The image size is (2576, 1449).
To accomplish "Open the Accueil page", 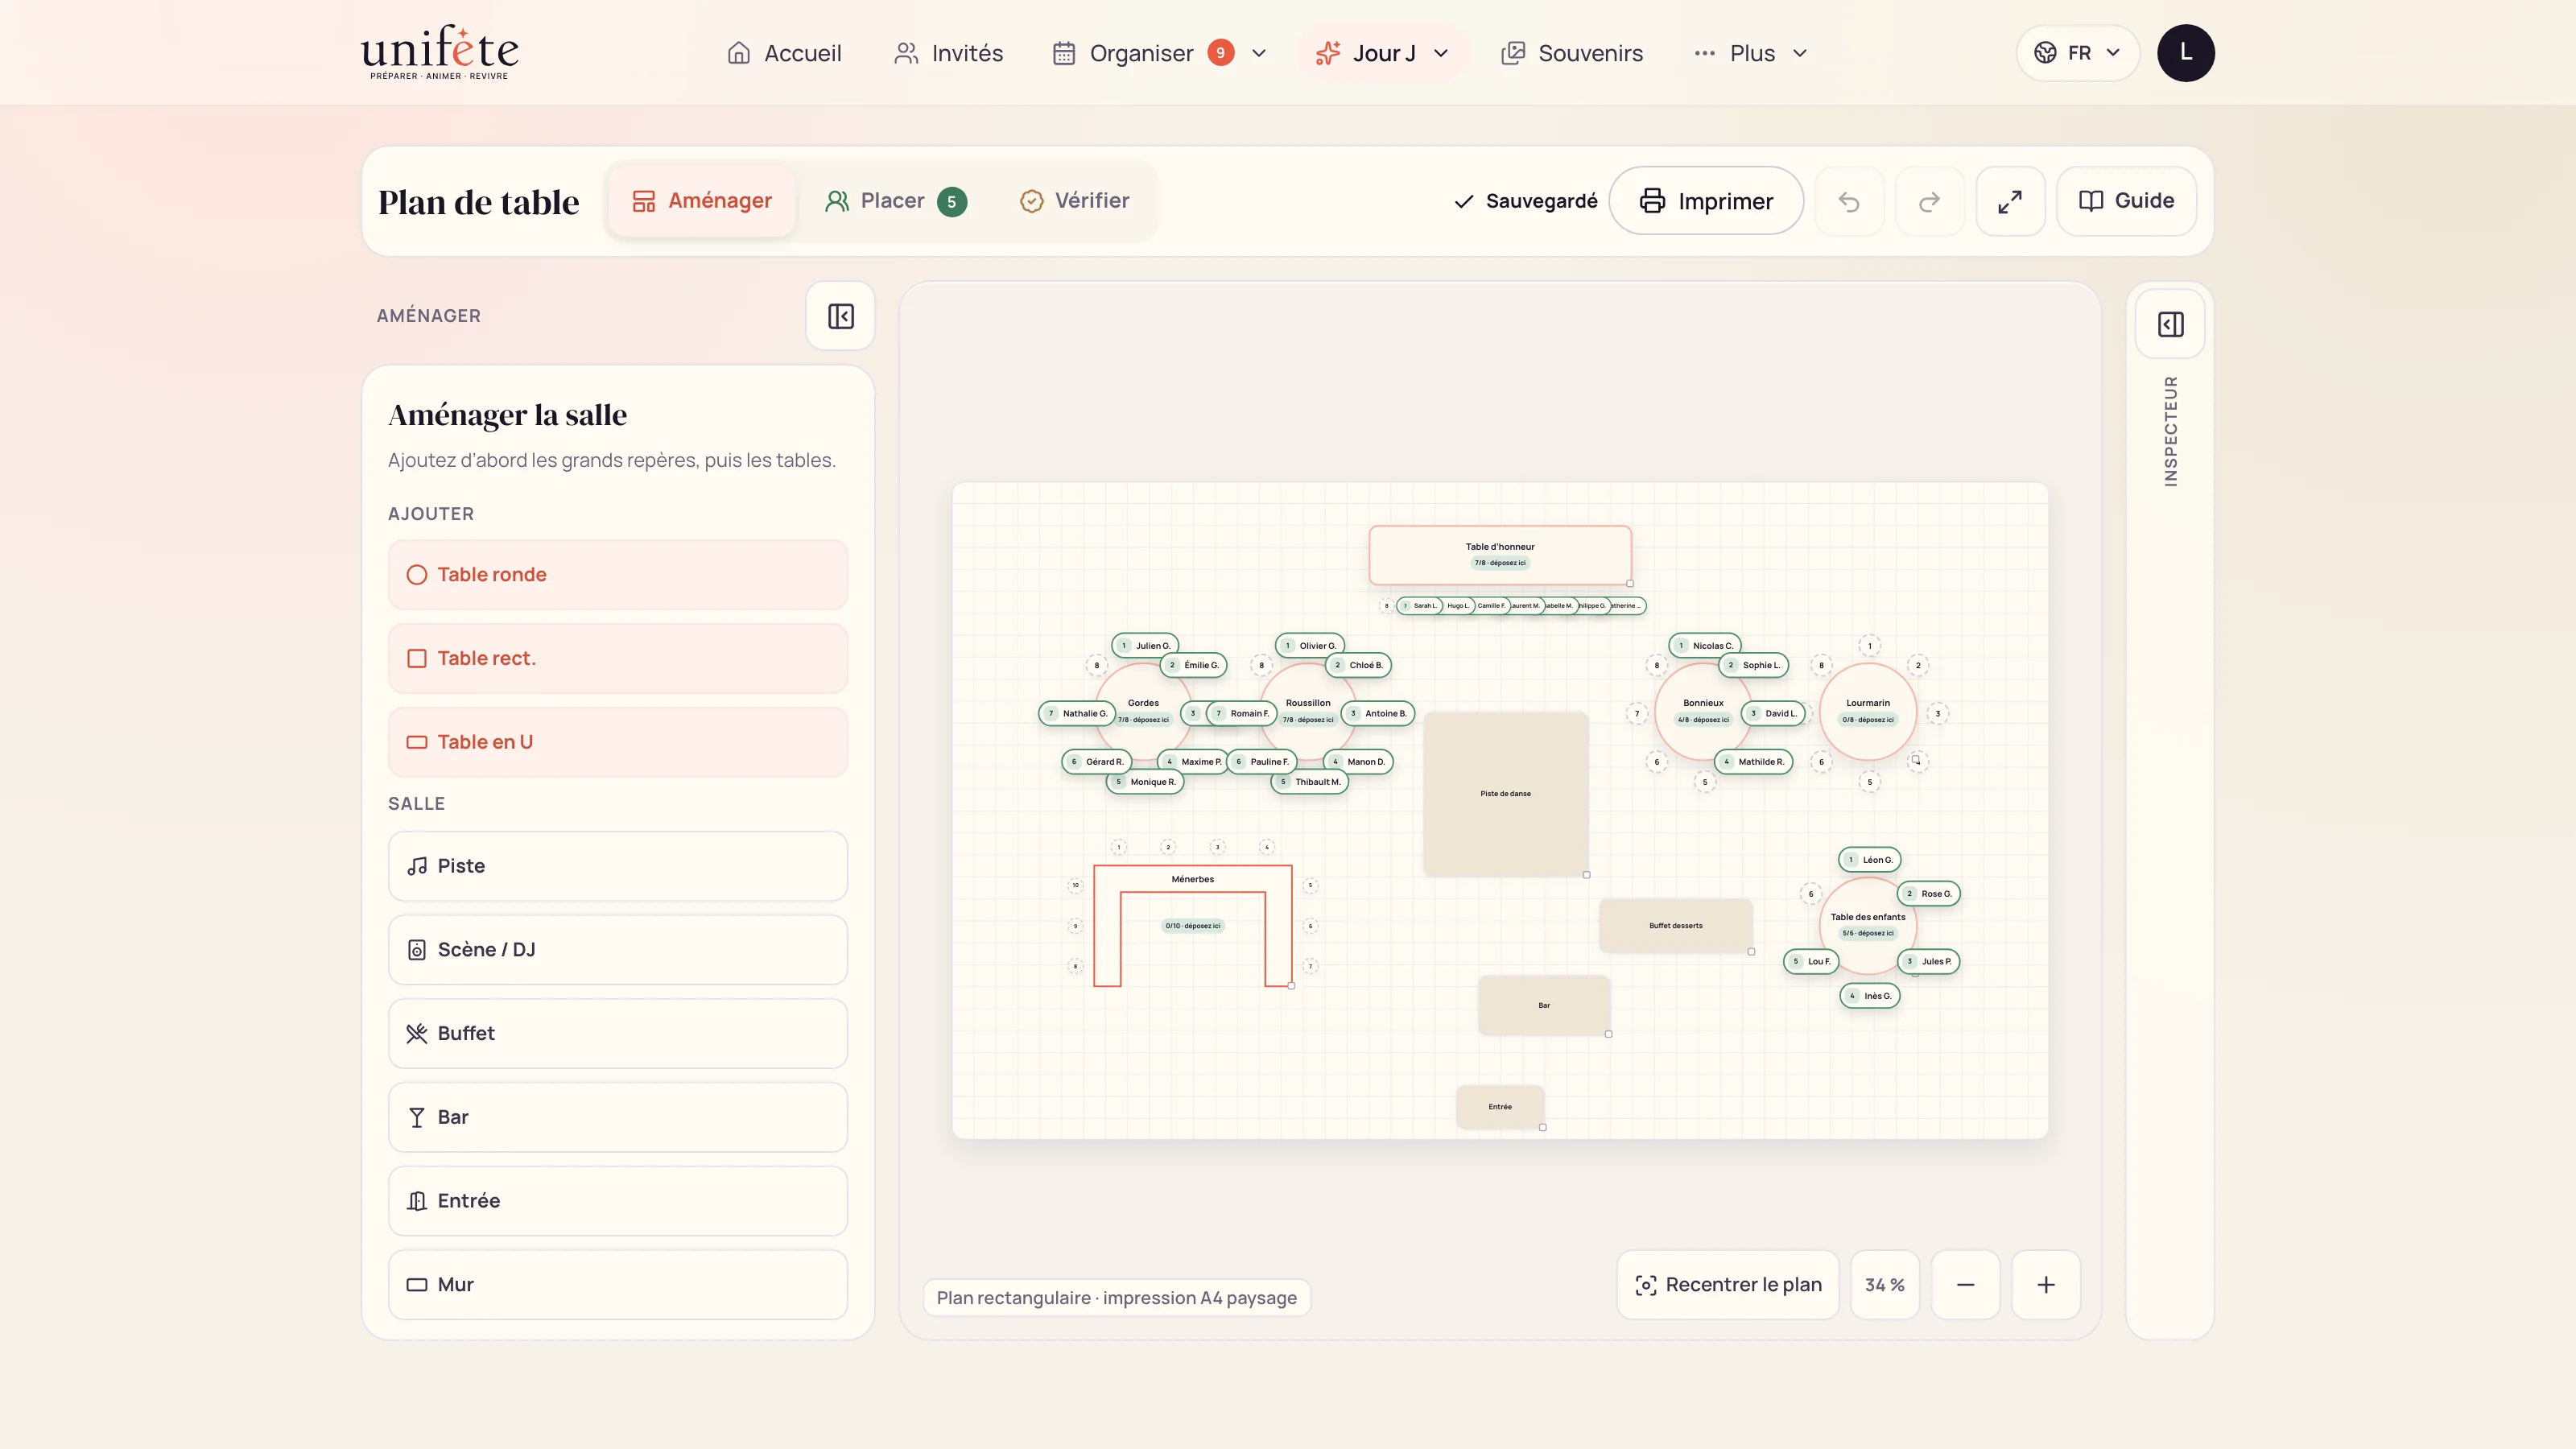I will coord(784,53).
